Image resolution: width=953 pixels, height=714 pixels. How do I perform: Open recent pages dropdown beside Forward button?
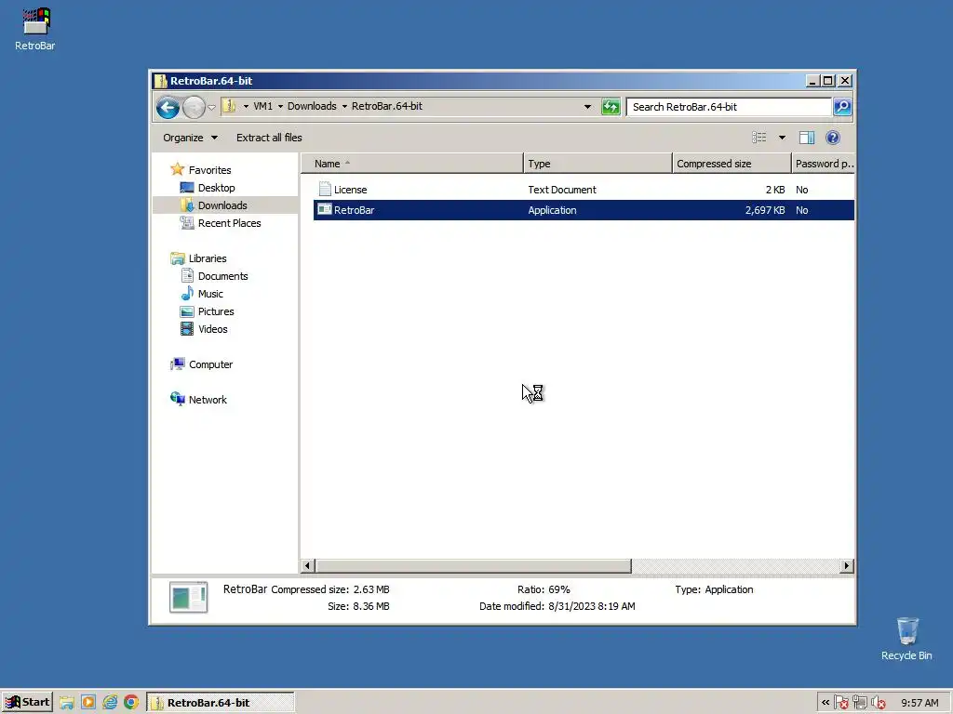[211, 108]
